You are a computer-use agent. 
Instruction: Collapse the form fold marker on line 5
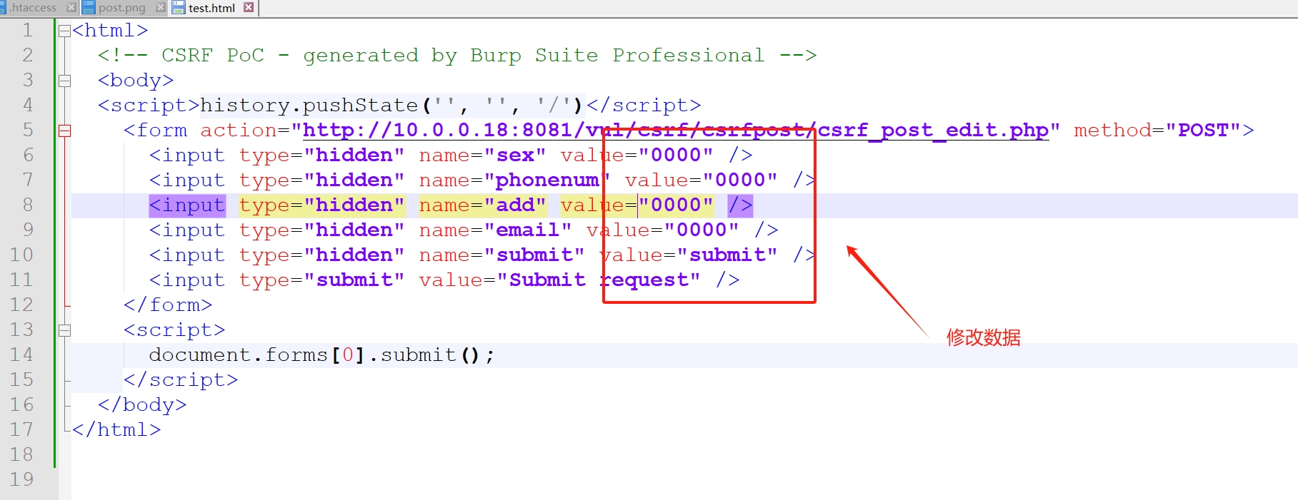pyautogui.click(x=64, y=131)
